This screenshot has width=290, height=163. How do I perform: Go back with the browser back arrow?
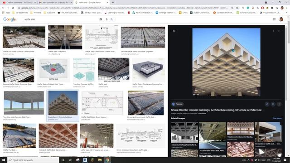pyautogui.click(x=3, y=8)
